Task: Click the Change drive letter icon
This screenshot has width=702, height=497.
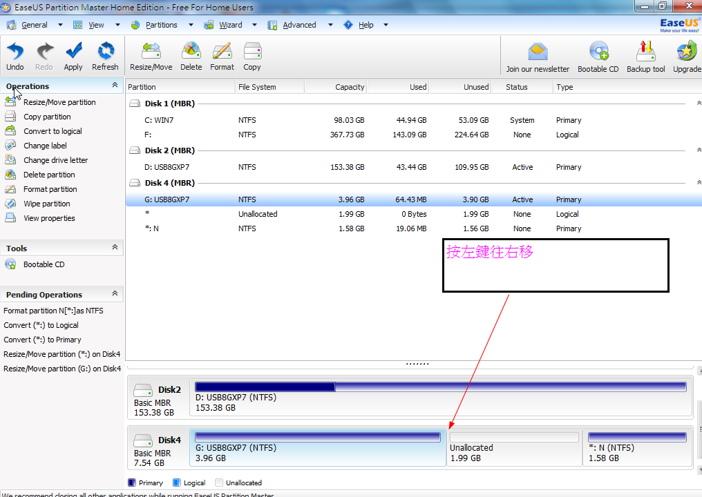Action: [x=10, y=160]
